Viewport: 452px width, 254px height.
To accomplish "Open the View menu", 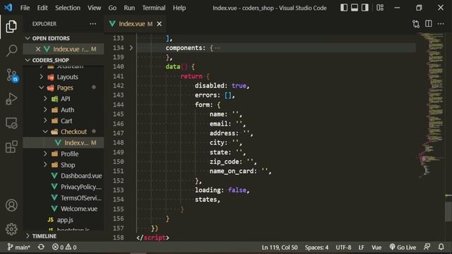I will coord(94,8).
